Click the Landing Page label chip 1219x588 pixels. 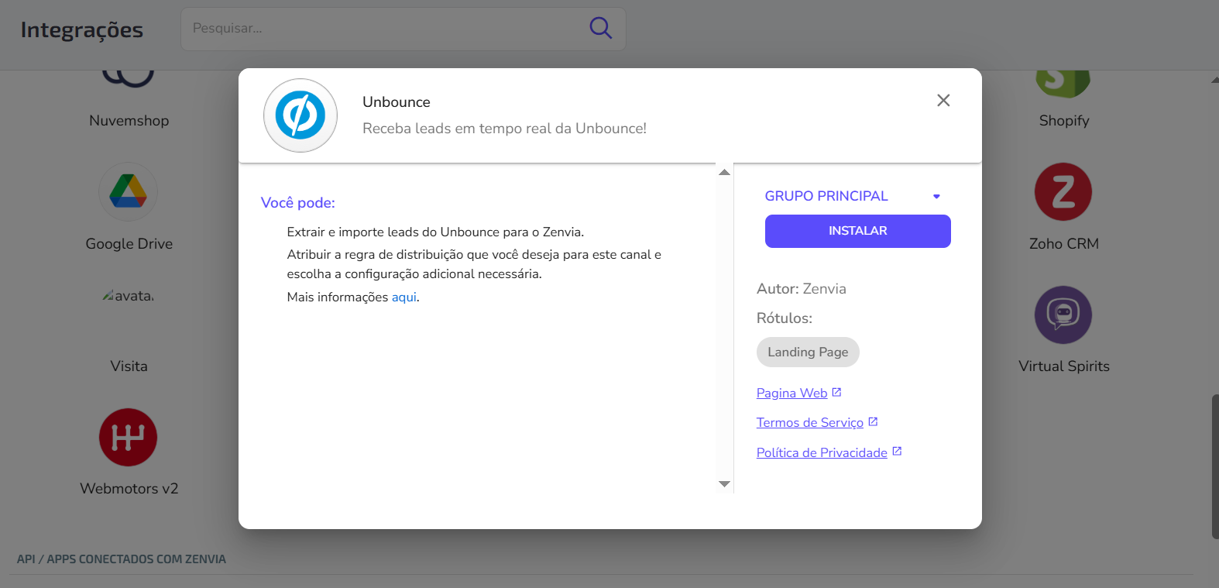point(808,352)
